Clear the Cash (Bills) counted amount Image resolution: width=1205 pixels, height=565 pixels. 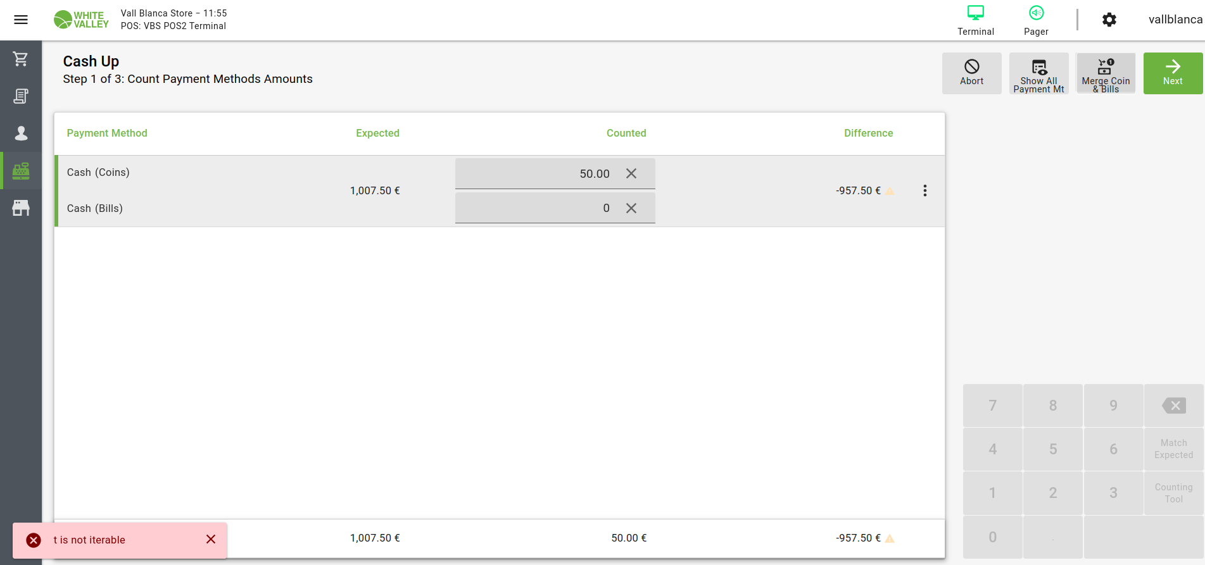click(x=631, y=208)
